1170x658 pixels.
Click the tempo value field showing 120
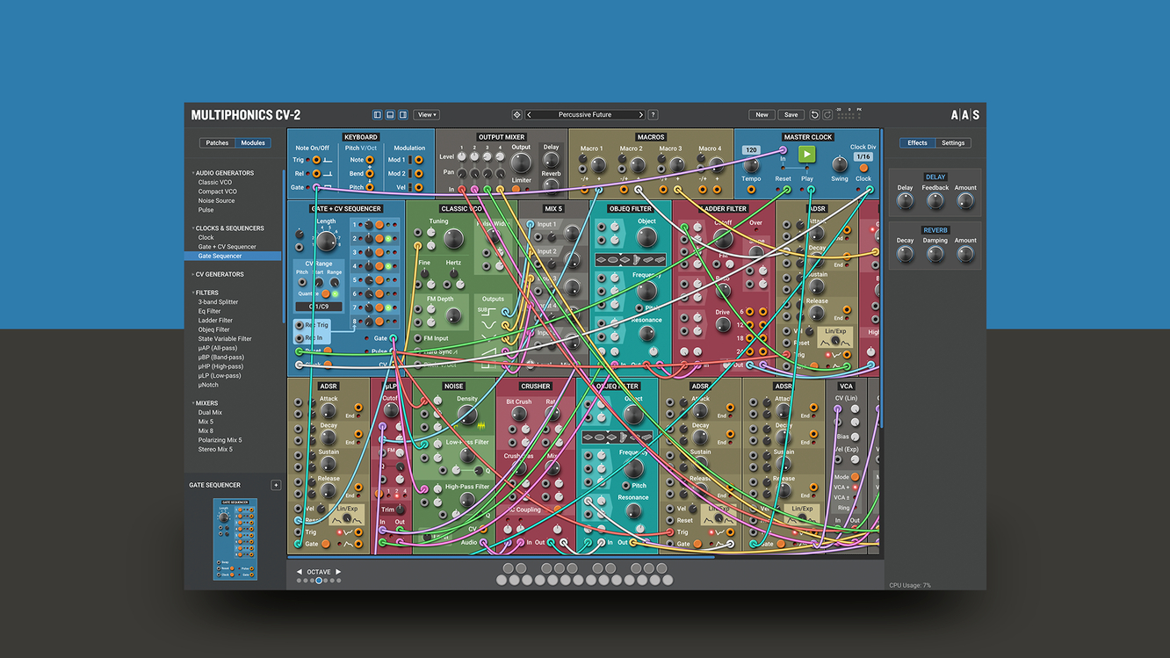751,150
